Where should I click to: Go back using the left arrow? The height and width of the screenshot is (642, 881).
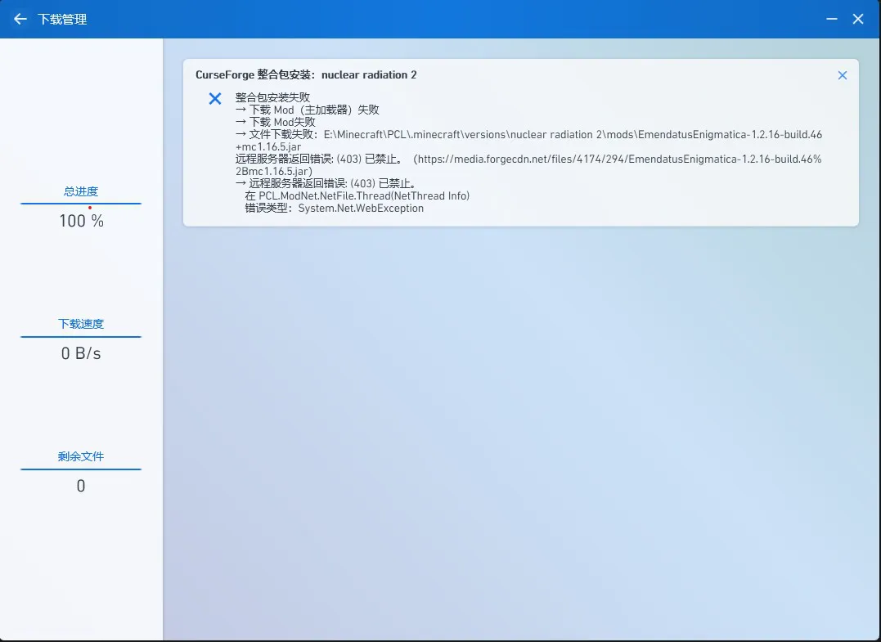point(20,19)
